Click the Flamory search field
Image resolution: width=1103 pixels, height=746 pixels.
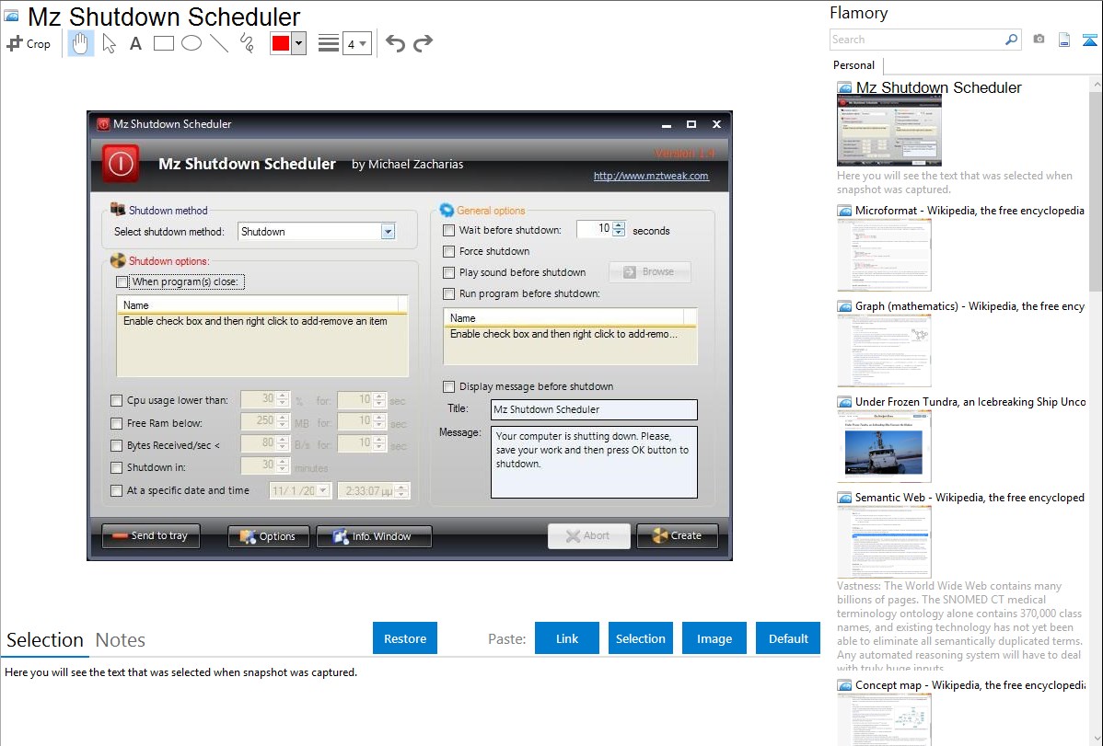pyautogui.click(x=916, y=40)
